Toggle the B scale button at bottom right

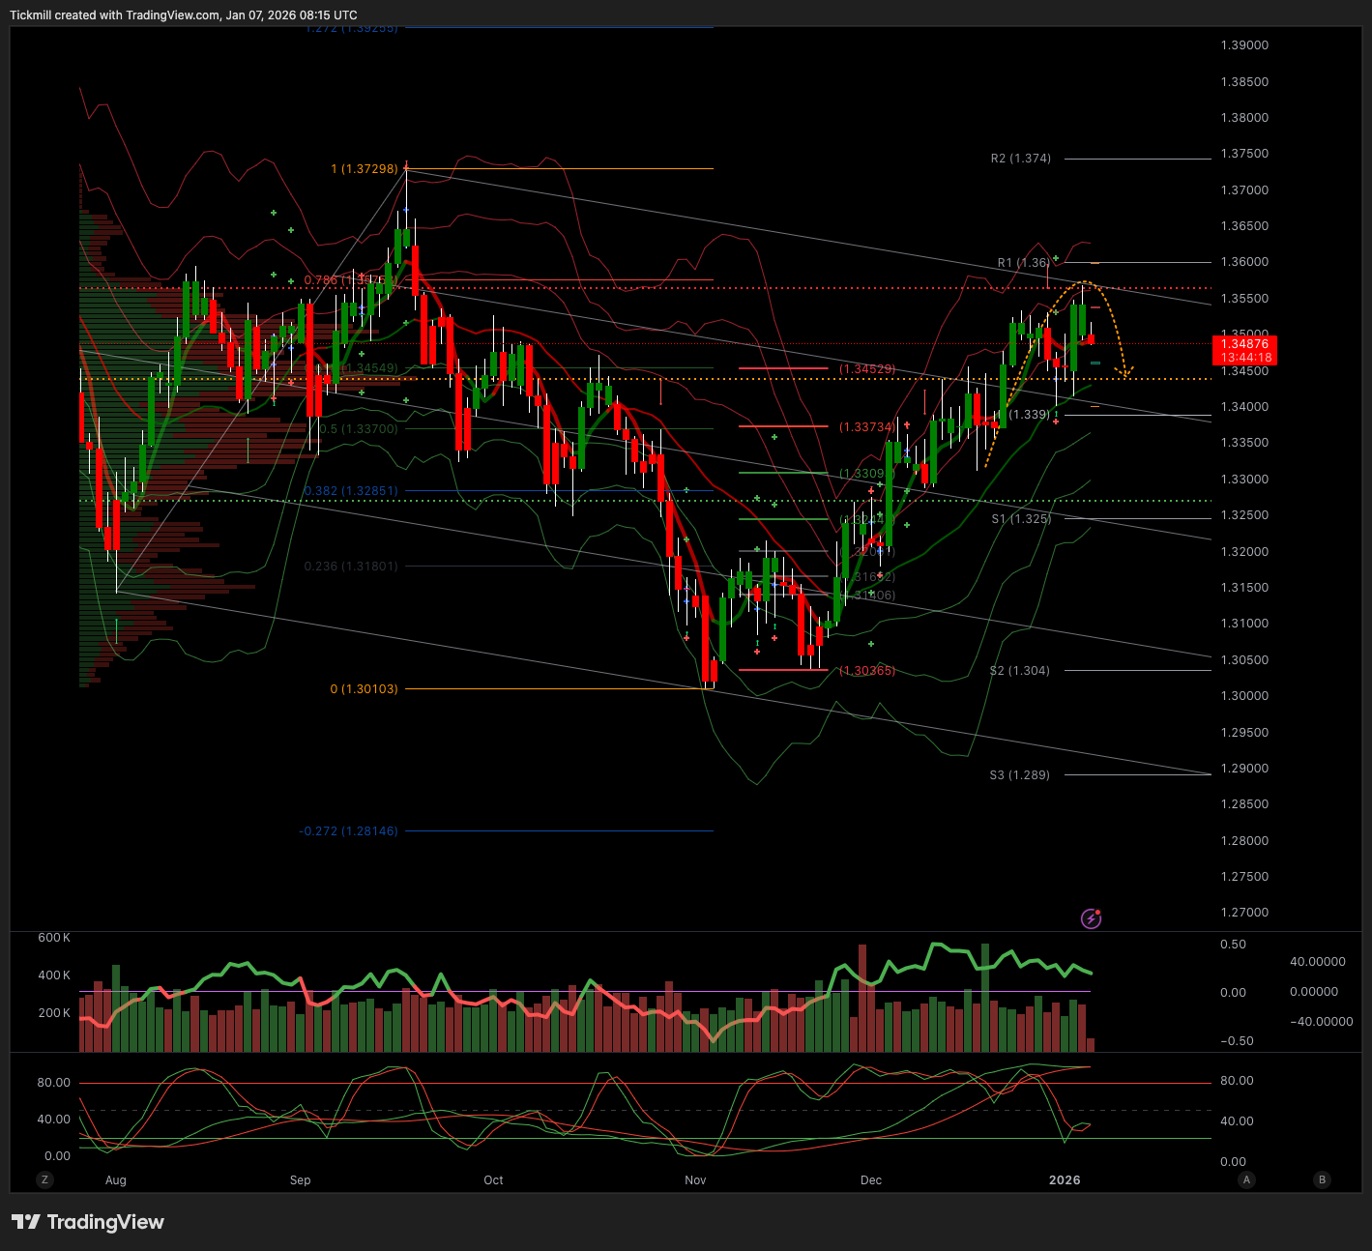1322,1179
